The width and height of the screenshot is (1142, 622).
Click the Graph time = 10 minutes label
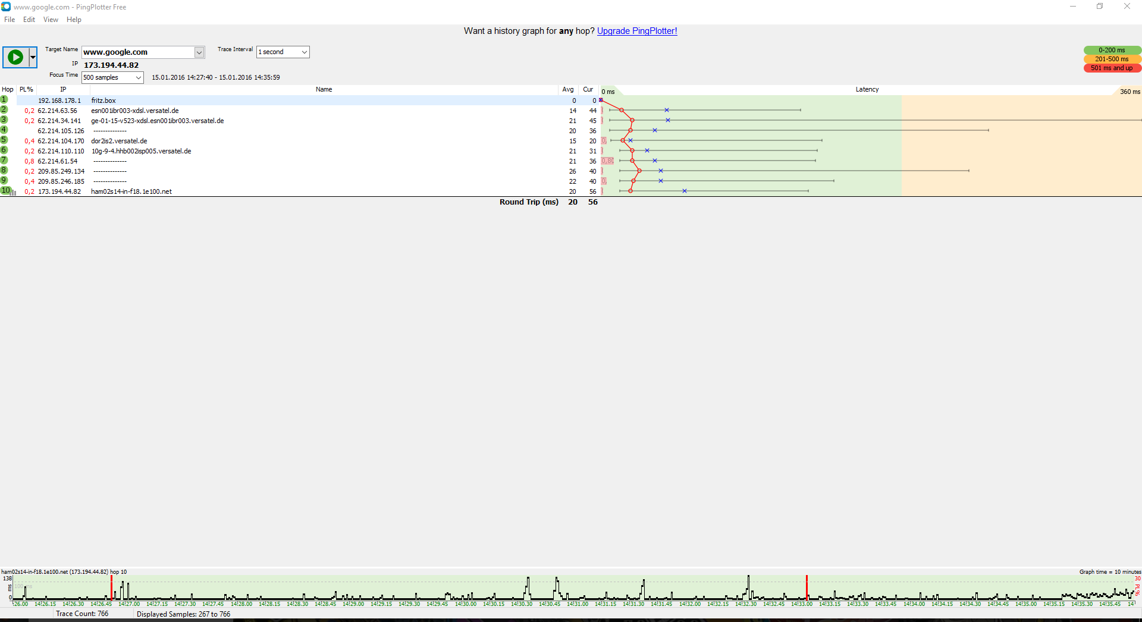tap(1110, 571)
